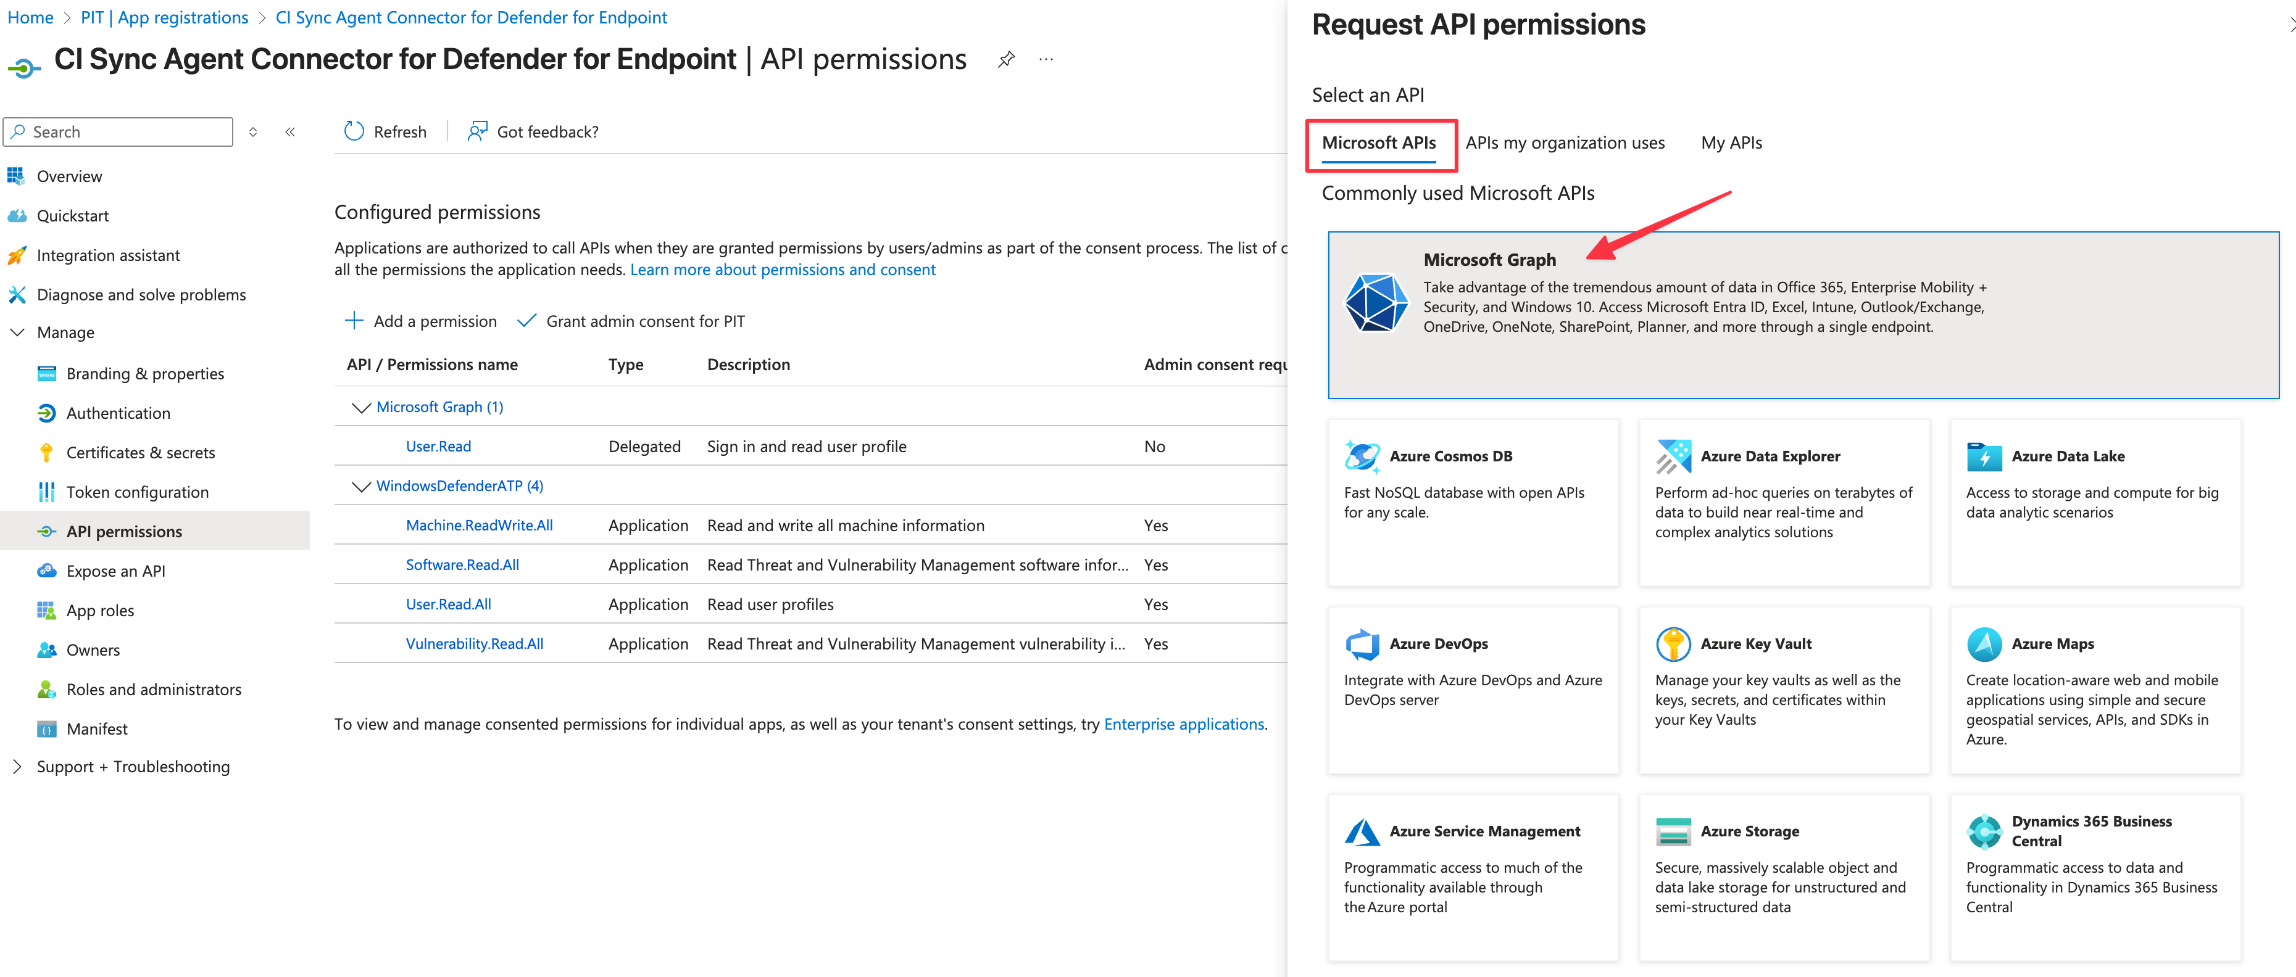This screenshot has height=977, width=2296.
Task: Click the Azure Cosmos DB icon
Action: click(1362, 456)
